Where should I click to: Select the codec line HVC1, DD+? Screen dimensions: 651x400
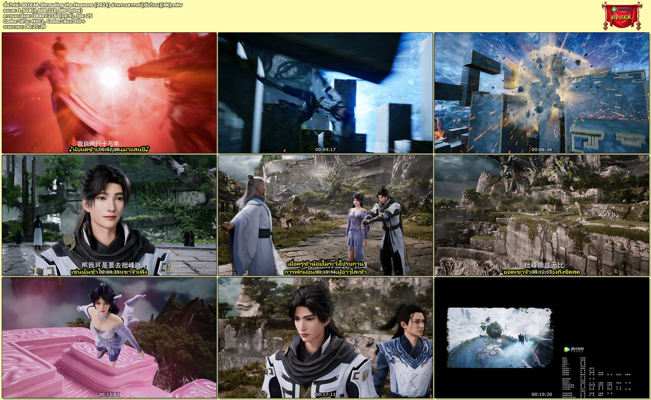point(44,21)
